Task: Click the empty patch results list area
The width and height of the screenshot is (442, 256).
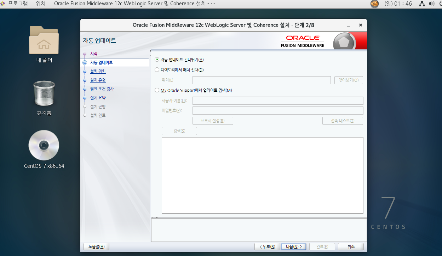Action: pyautogui.click(x=263, y=175)
